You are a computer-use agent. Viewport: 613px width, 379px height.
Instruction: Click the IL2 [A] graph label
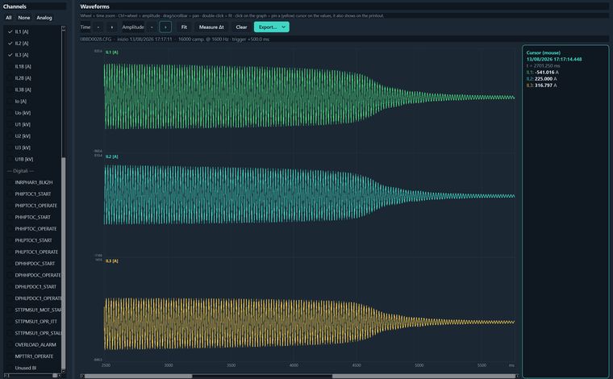112,156
